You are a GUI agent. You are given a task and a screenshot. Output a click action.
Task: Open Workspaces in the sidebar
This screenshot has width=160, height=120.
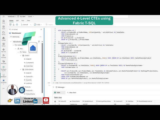point(3,62)
